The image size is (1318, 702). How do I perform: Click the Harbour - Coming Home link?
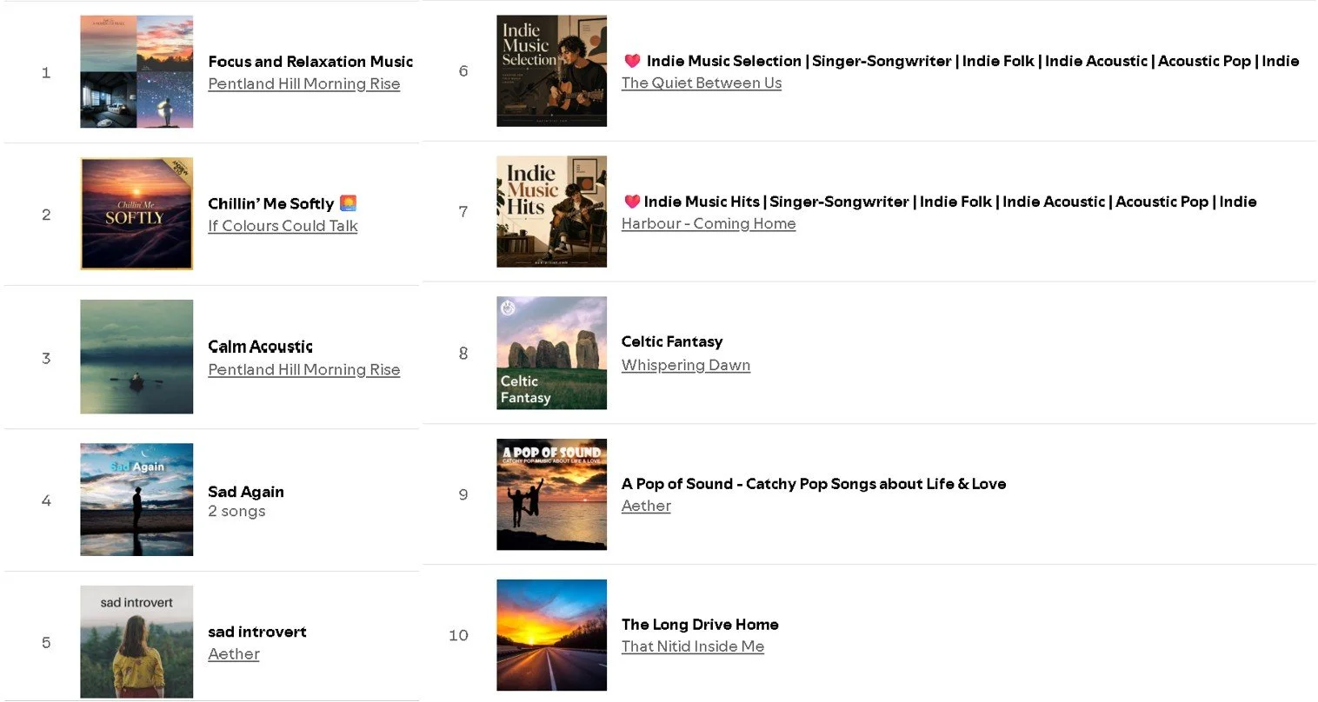[x=709, y=224]
